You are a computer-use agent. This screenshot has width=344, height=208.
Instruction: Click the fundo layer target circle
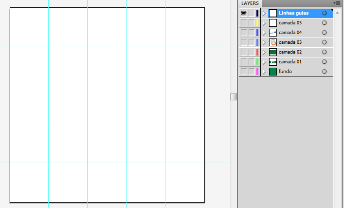pos(324,72)
